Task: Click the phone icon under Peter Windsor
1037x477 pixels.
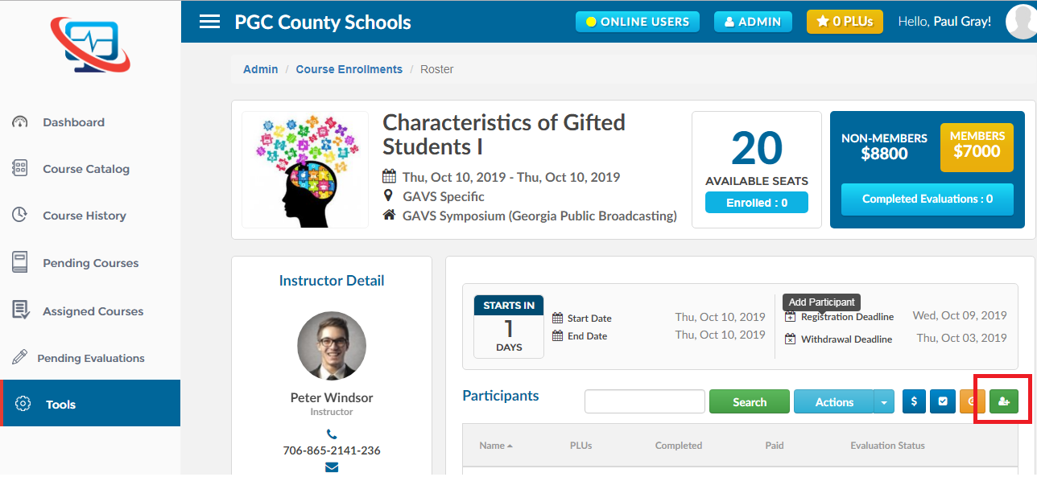Action: pos(332,434)
